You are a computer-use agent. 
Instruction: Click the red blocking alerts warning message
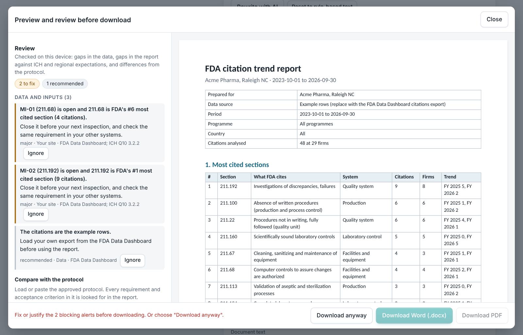coord(119,315)
